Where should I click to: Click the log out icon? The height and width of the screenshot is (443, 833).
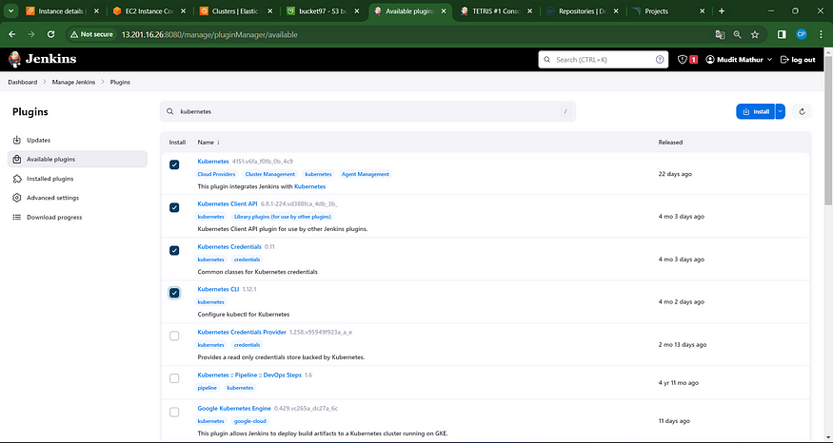click(x=784, y=60)
